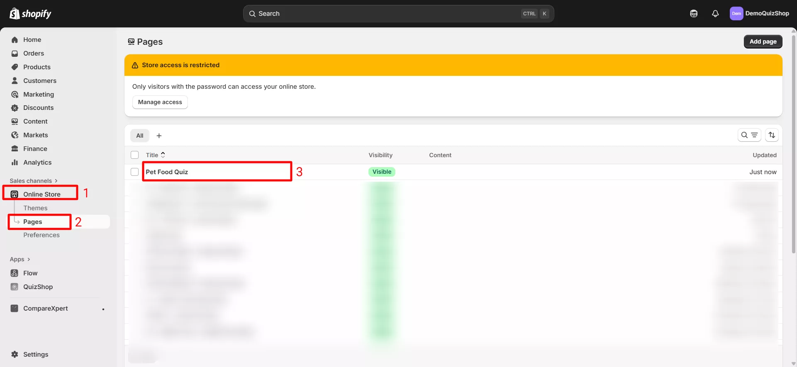This screenshot has width=797, height=367.
Task: Click the Analytics bar chart icon
Action: tap(15, 163)
